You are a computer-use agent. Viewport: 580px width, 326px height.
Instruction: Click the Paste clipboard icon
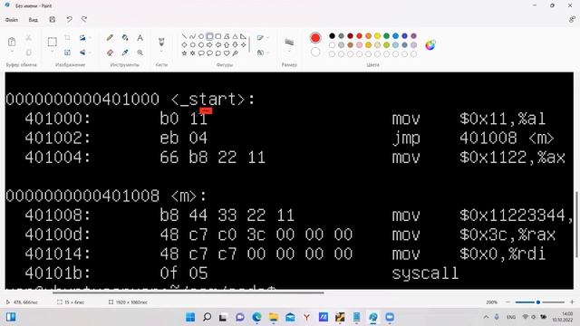12,42
